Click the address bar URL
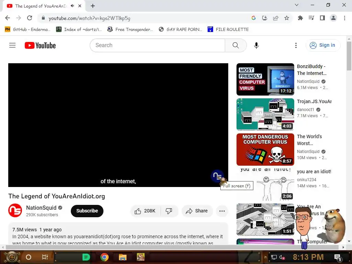 coord(89,18)
